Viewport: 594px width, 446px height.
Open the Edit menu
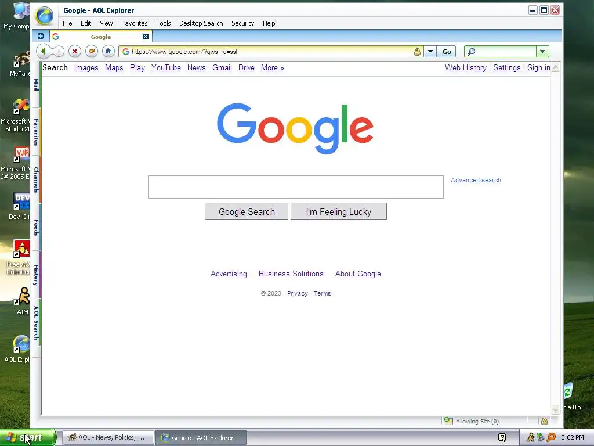[86, 23]
